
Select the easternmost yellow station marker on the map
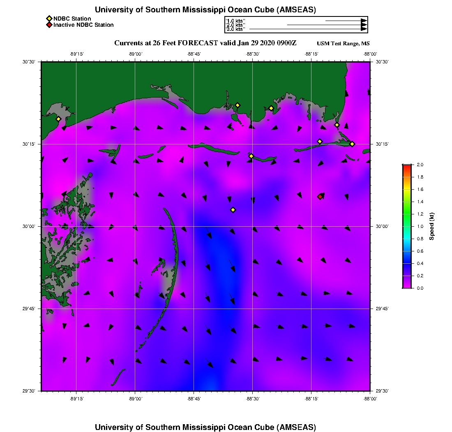pyautogui.click(x=352, y=144)
